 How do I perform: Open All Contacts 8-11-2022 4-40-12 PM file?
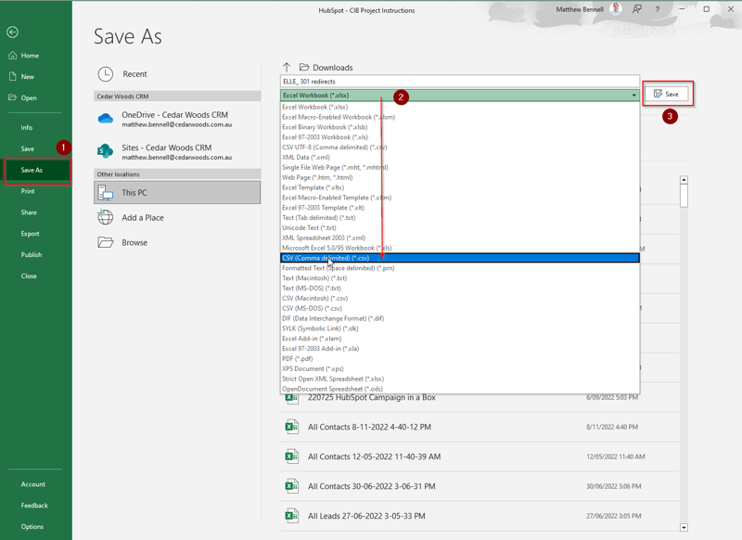click(x=480, y=427)
